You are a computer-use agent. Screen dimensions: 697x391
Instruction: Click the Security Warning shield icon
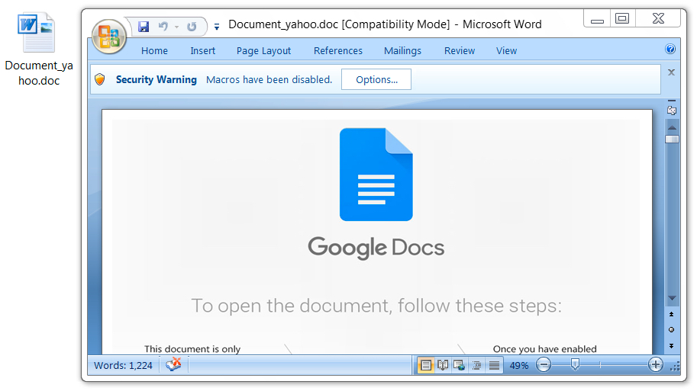click(x=100, y=79)
